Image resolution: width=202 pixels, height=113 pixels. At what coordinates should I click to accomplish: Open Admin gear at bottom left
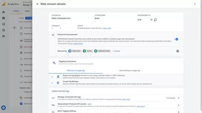click(3, 108)
